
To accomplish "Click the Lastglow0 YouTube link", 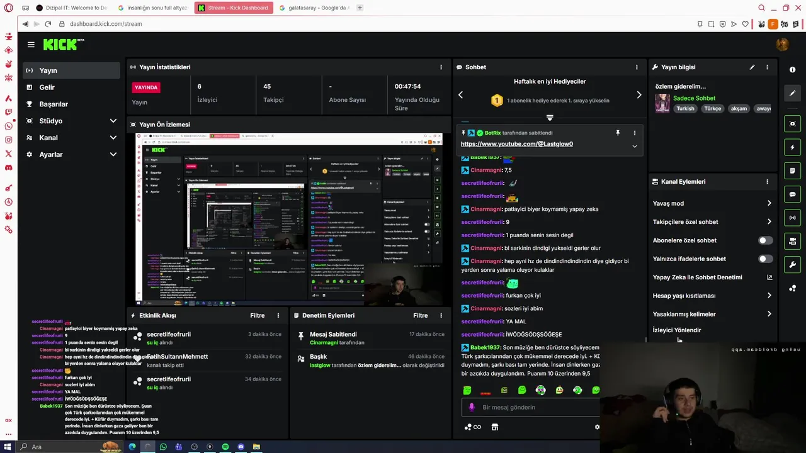I will click(x=516, y=144).
